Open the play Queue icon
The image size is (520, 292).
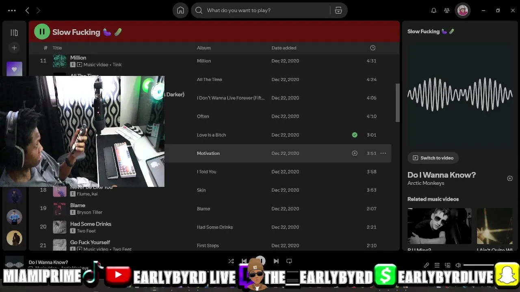point(437,265)
